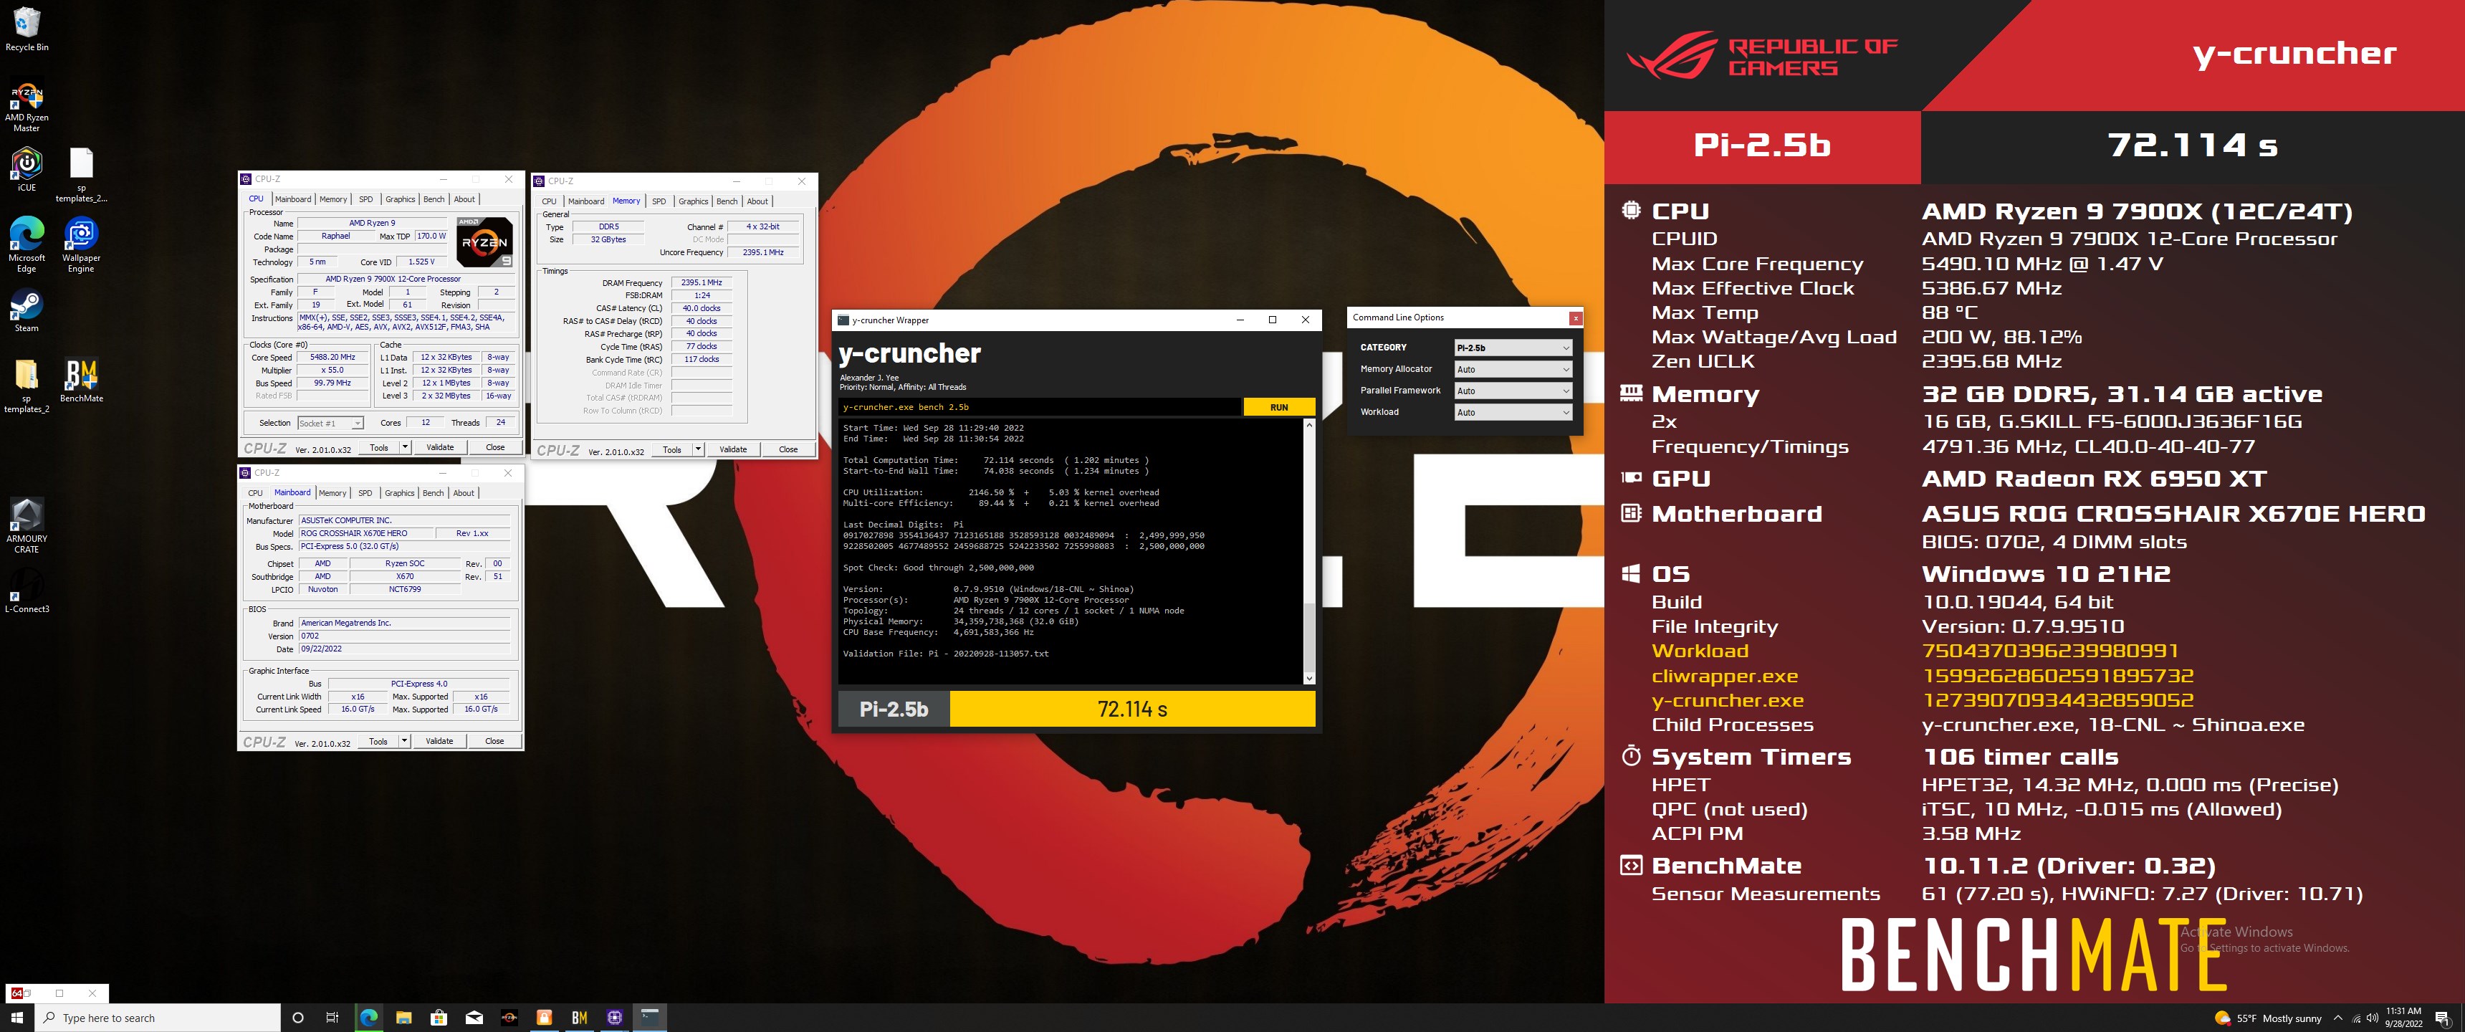
Task: Click the taskbar clock showing 11:31 AM
Action: tap(2403, 1018)
